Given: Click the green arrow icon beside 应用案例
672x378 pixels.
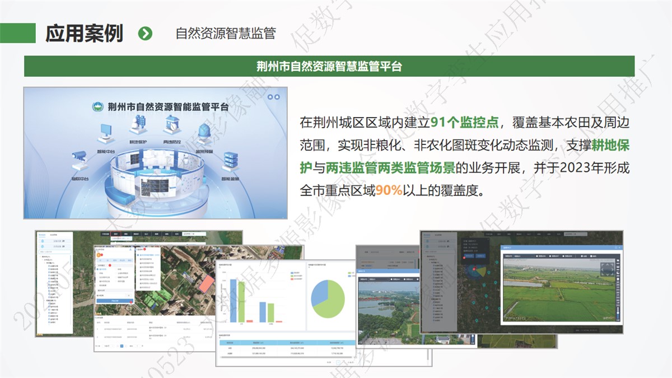Looking at the screenshot, I should (x=145, y=34).
